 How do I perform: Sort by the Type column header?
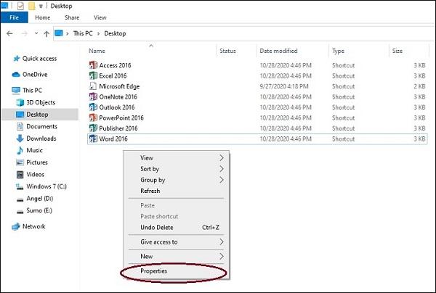click(338, 51)
